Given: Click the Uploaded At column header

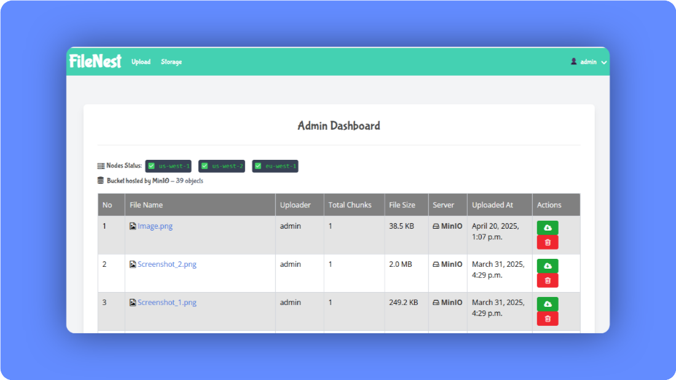Looking at the screenshot, I should (492, 205).
